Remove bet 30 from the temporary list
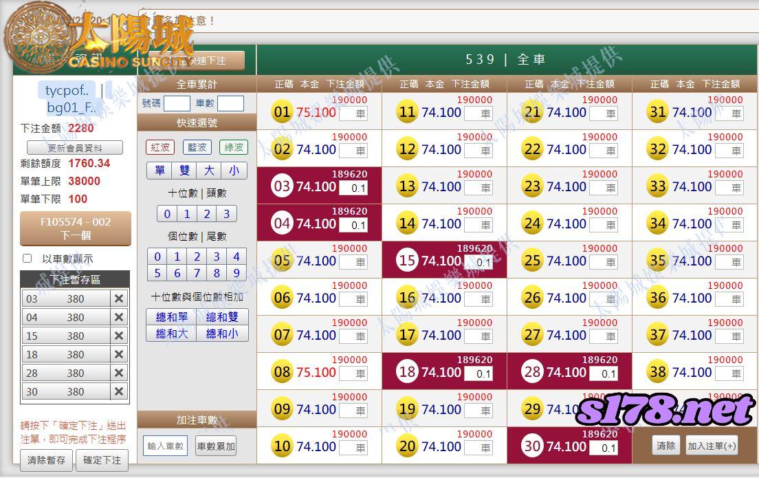Screen dimensions: 759x478 118,391
